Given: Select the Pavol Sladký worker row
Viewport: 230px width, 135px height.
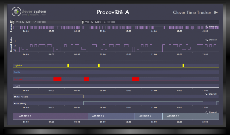Looking at the screenshot, I should 116,103.
